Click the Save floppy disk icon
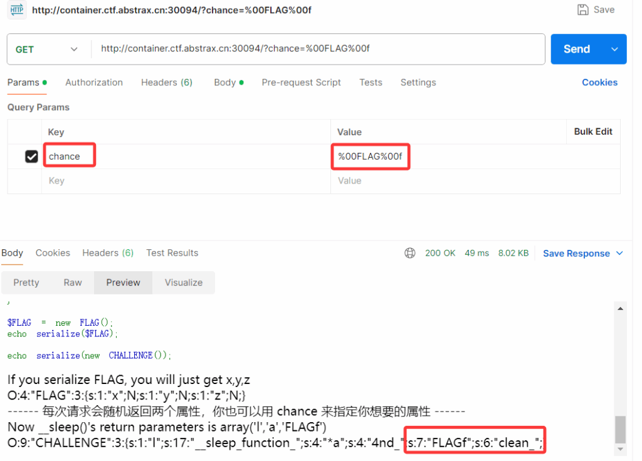The height and width of the screenshot is (461, 642). (x=583, y=10)
